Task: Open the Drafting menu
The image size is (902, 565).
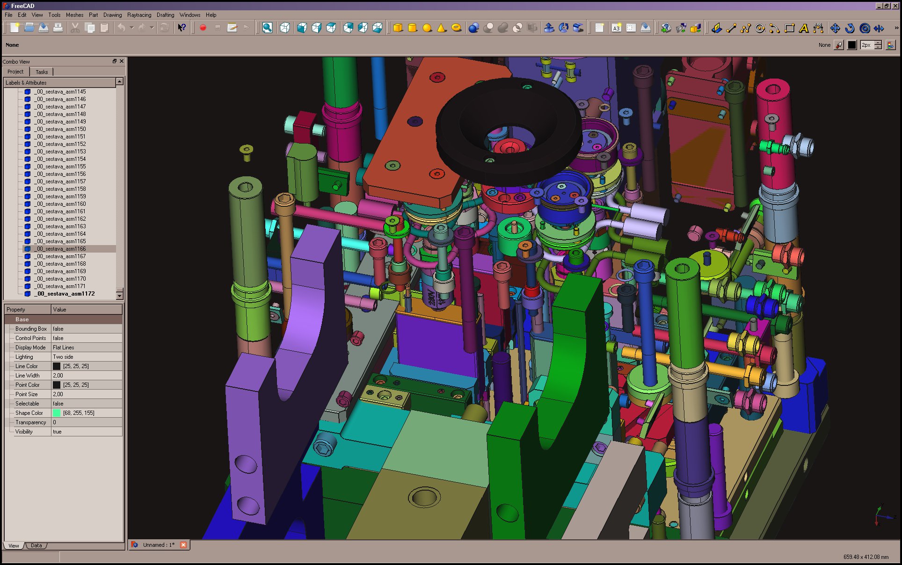Action: 165,15
